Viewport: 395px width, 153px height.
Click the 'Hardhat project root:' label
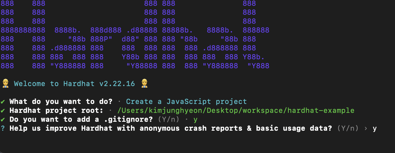click(56, 111)
